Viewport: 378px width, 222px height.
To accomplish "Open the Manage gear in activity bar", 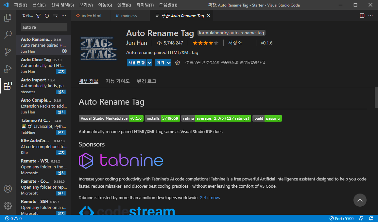I will tap(8, 206).
